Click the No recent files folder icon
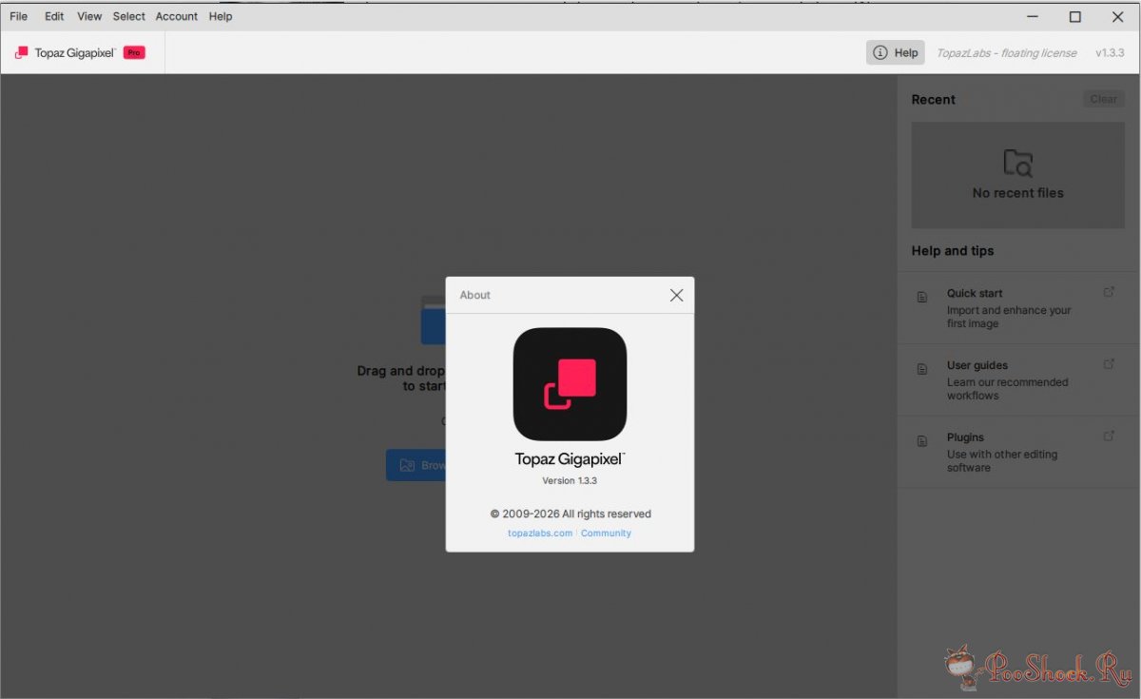1141x699 pixels. click(1018, 164)
